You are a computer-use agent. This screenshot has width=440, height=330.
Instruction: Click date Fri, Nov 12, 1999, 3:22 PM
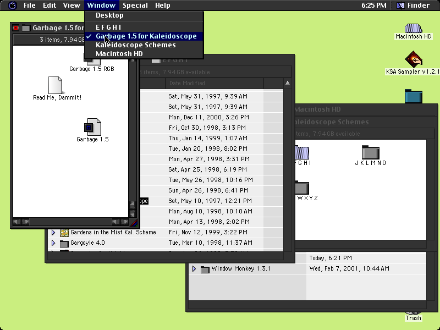tap(208, 232)
